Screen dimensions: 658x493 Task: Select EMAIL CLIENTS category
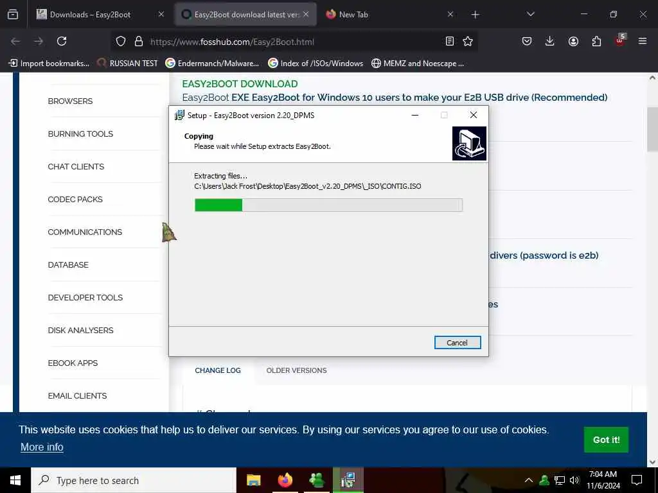coord(77,395)
